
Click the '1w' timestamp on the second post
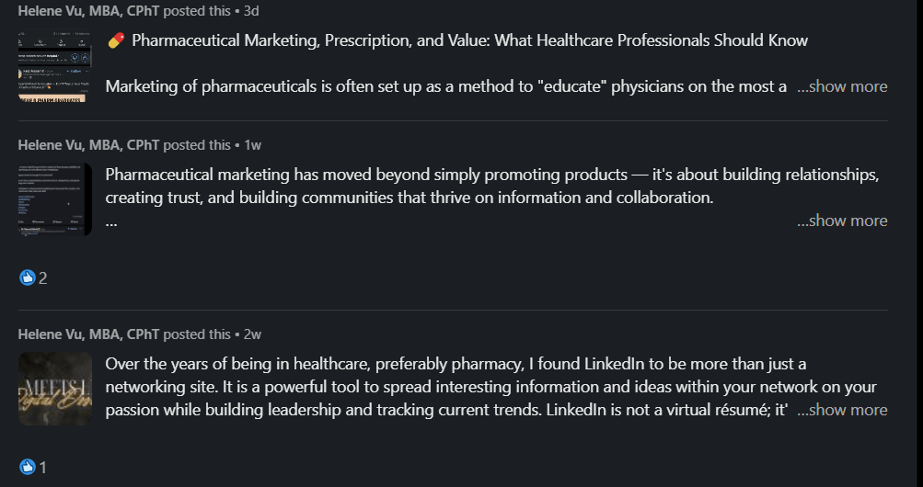tap(253, 144)
